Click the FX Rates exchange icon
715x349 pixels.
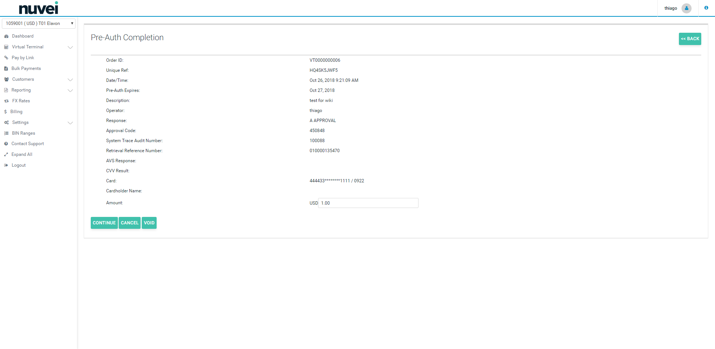[6, 101]
